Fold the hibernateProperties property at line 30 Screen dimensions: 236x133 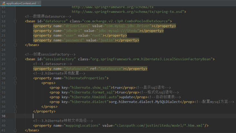[15, 78]
